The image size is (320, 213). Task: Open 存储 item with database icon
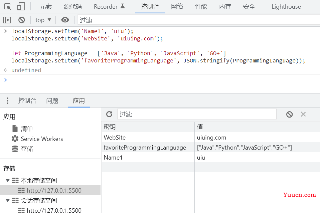(x=27, y=149)
